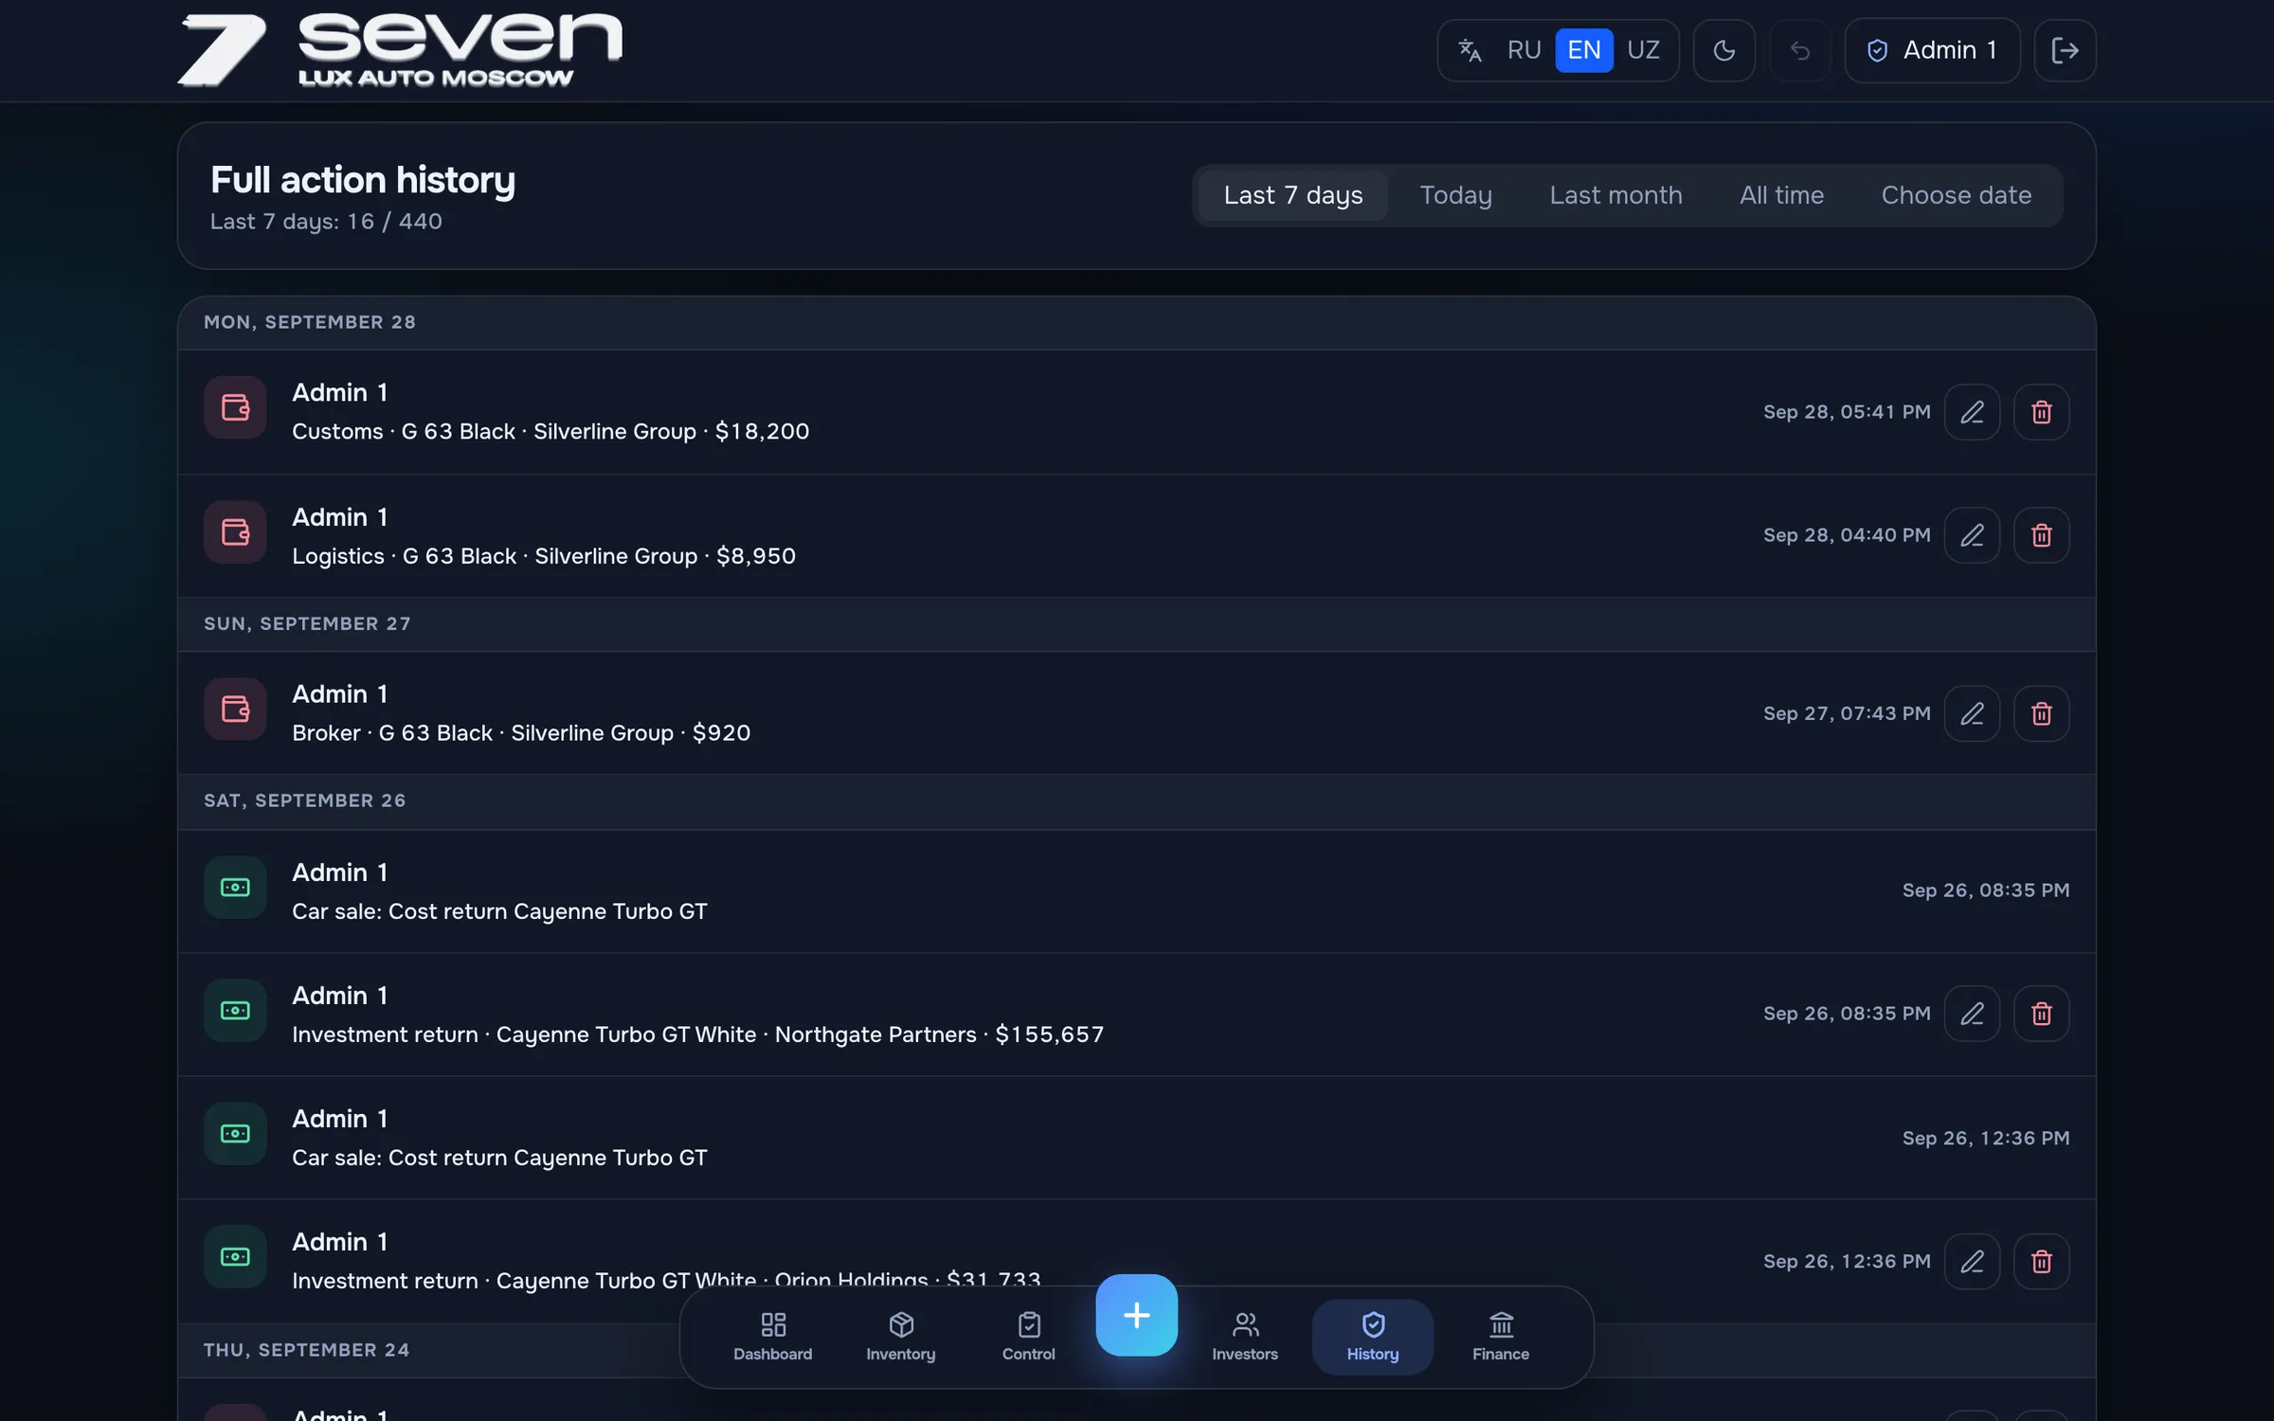Edit the Logistics $8,950 entry
Screen dimensions: 2274x1421
pos(1972,535)
